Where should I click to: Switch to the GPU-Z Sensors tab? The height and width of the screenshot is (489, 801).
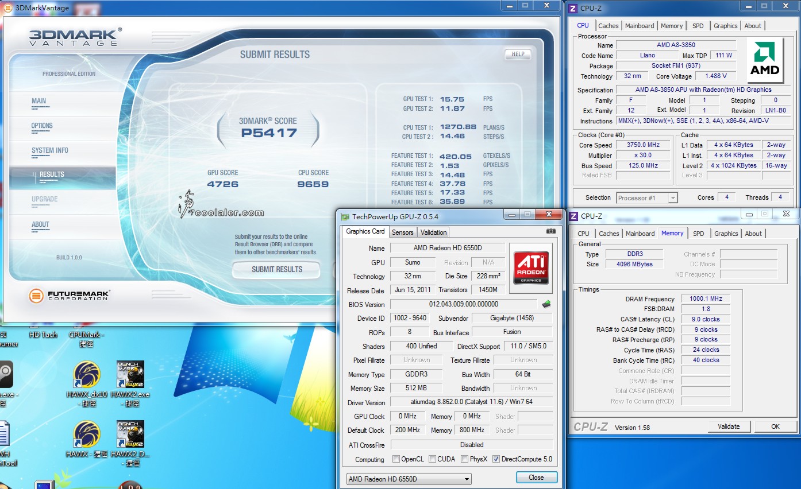point(402,232)
